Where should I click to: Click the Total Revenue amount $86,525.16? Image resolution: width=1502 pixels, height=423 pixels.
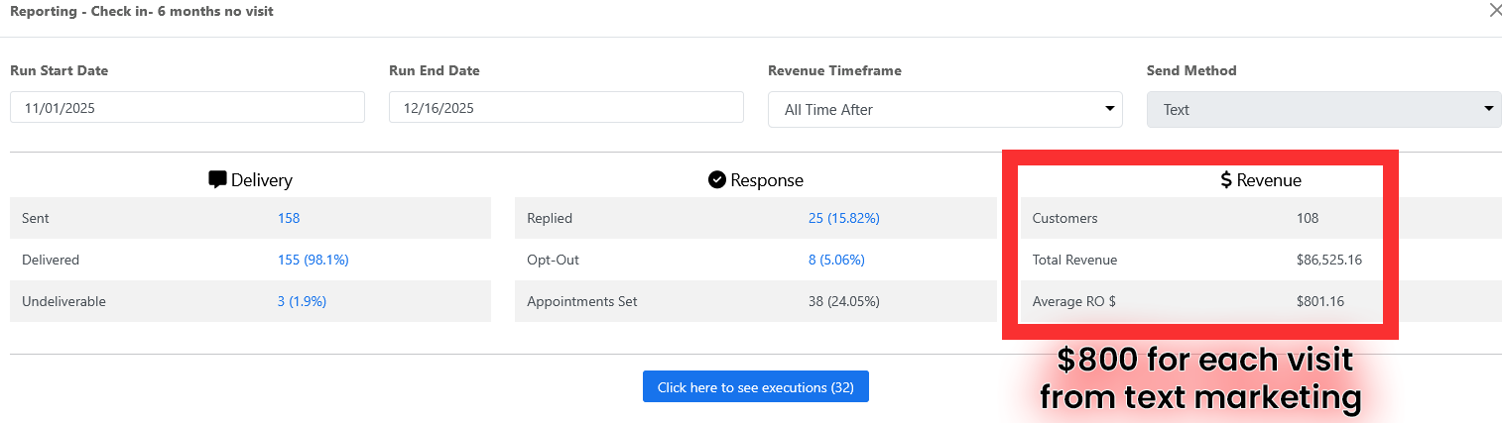(x=1330, y=260)
